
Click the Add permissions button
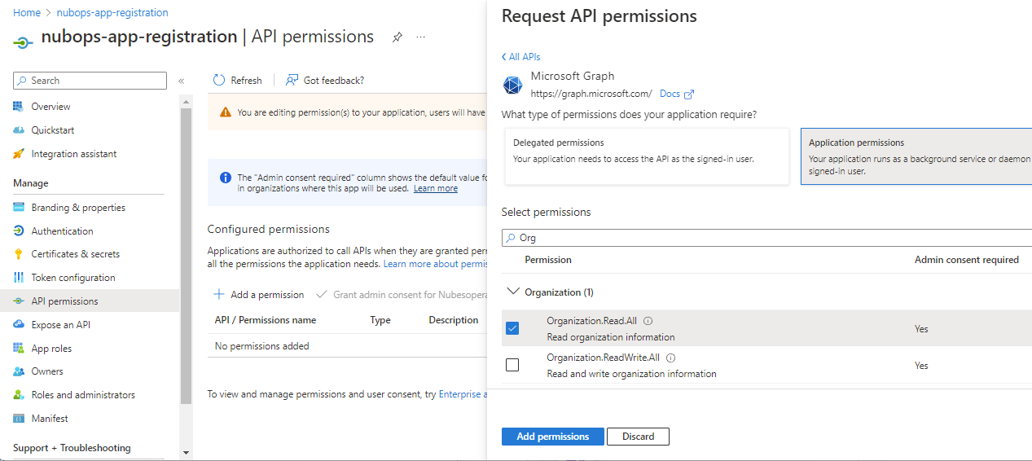[553, 437]
